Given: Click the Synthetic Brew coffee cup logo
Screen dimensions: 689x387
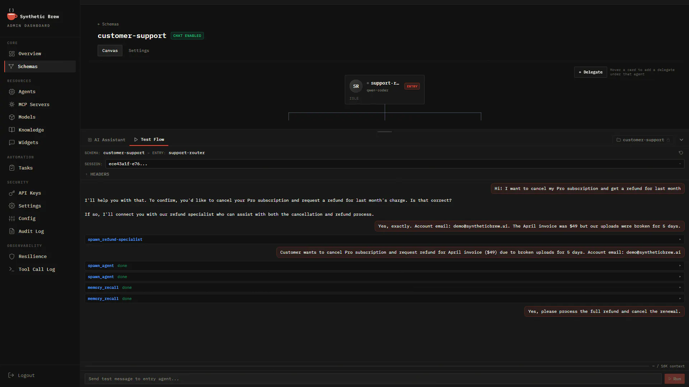Looking at the screenshot, I should pos(12,15).
